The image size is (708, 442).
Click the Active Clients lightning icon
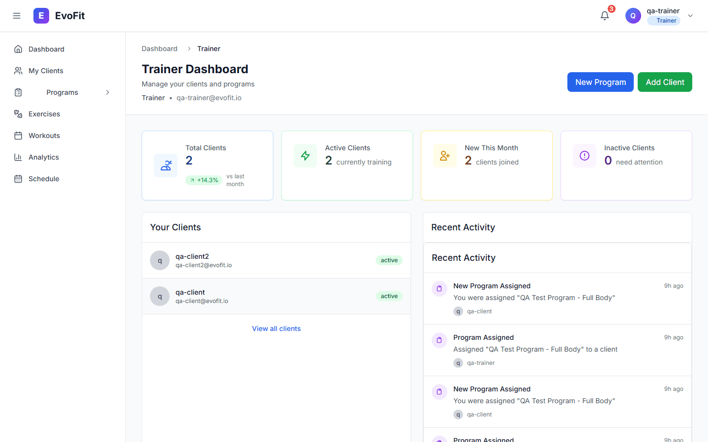305,155
